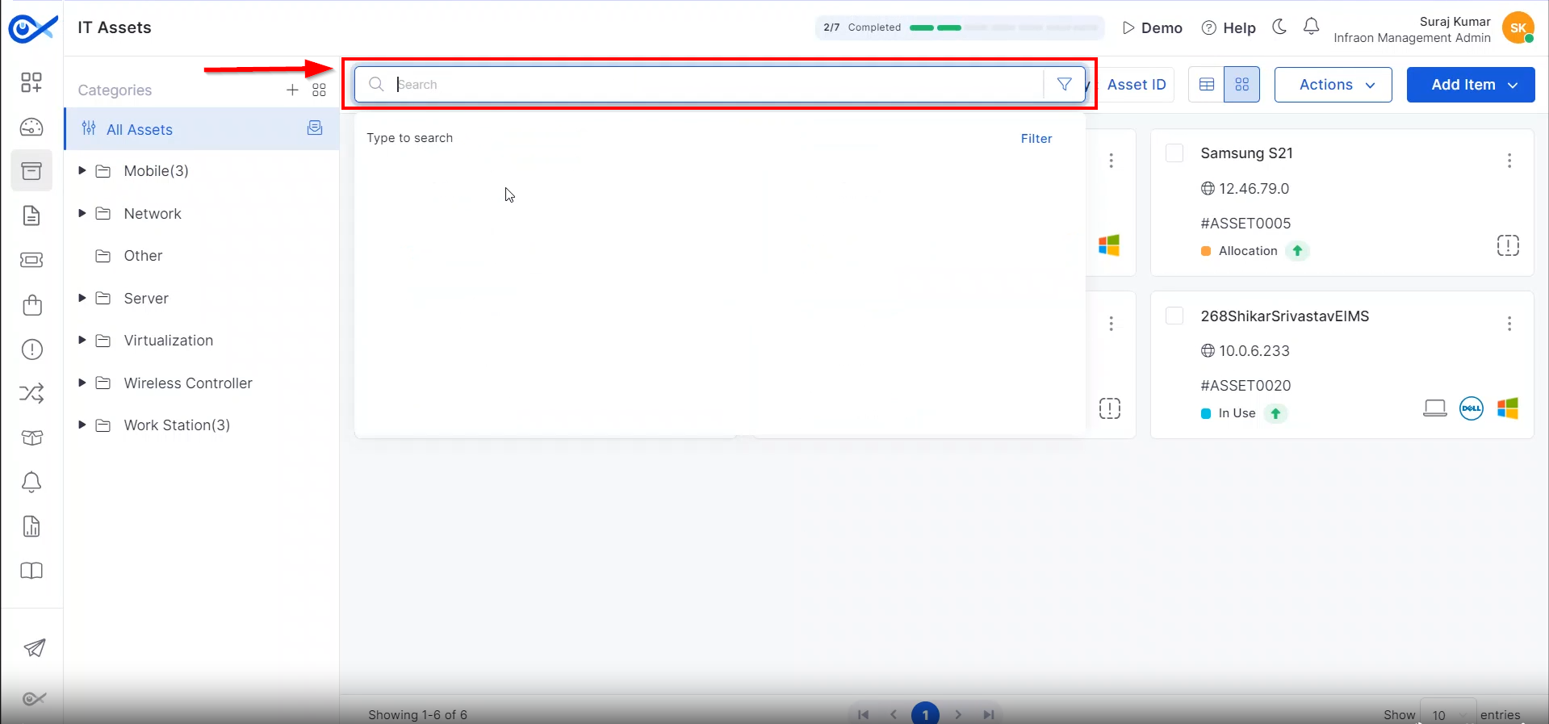Screen dimensions: 1549x724
Task: Expand the Work Station(3) tree node
Action: 82,425
